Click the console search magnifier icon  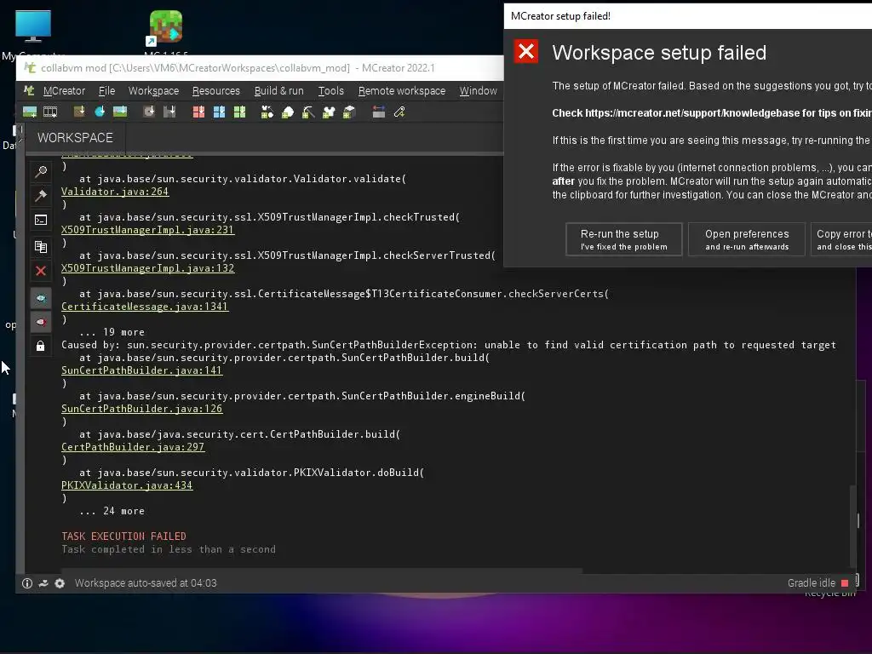tap(41, 172)
